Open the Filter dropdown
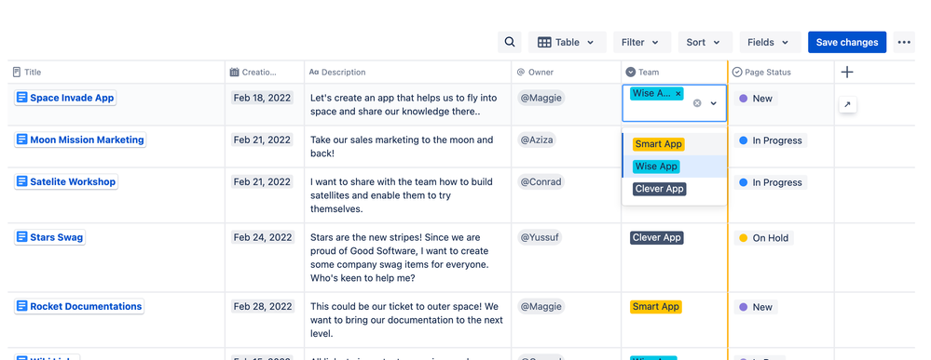Screen dimensions: 931x360 click(642, 42)
